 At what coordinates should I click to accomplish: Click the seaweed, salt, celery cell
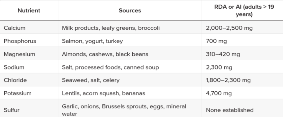tap(91, 80)
